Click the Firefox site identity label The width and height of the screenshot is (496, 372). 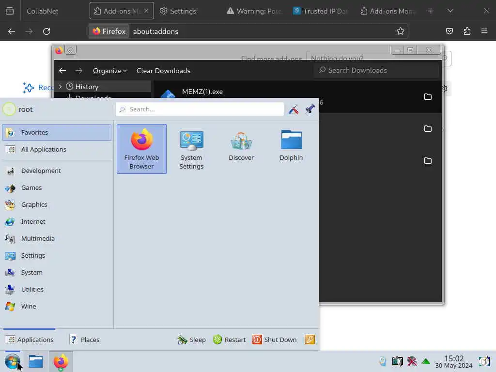click(x=109, y=31)
